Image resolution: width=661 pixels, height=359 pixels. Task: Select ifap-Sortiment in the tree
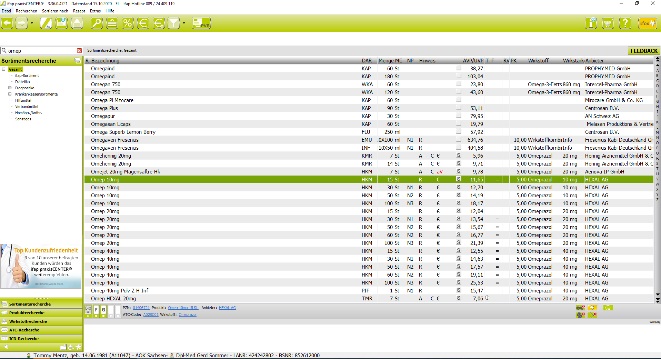tap(27, 76)
